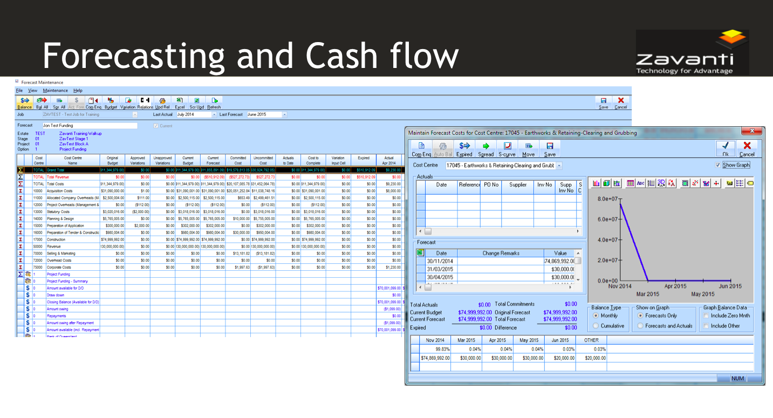The height and width of the screenshot is (418, 773).
Task: Click the Forecast grid horizontal scrollbar
Action: (x=496, y=286)
